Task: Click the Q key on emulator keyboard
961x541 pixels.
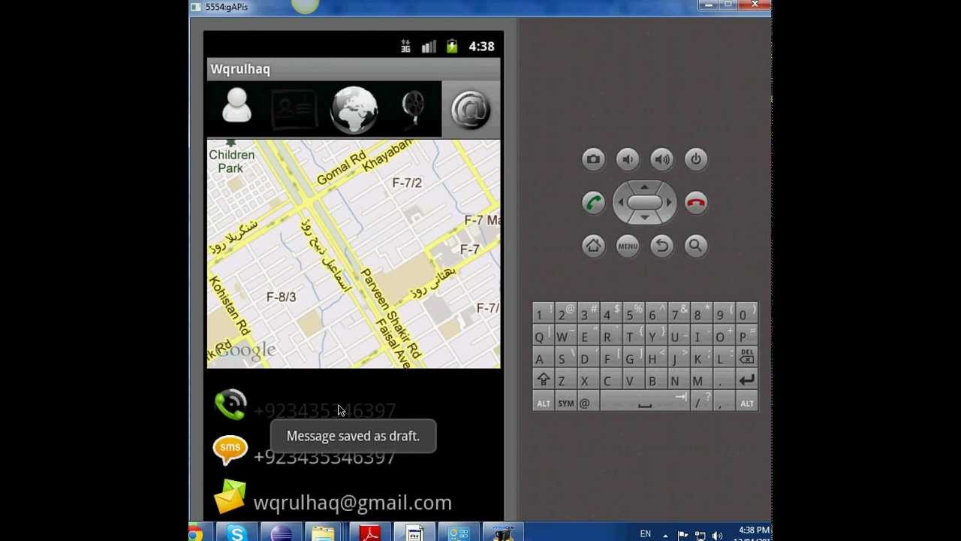Action: pyautogui.click(x=542, y=337)
